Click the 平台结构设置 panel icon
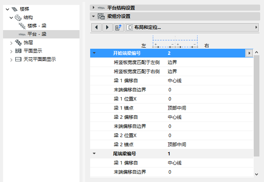264x182 pixels. coord(101,8)
